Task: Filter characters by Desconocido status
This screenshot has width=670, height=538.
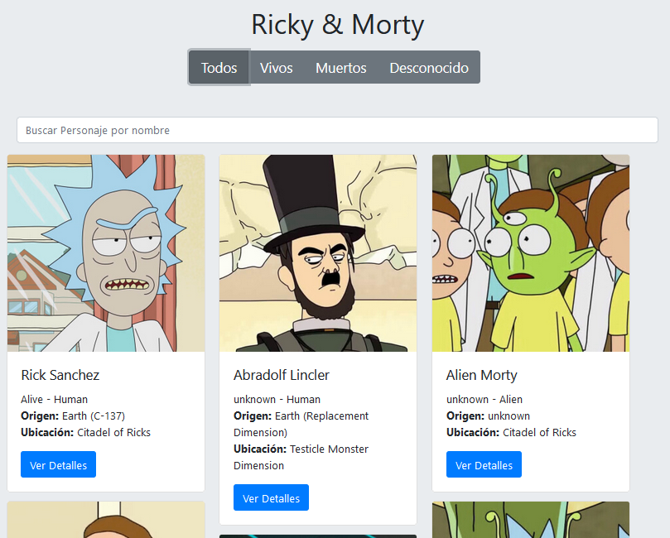Action: (x=429, y=67)
